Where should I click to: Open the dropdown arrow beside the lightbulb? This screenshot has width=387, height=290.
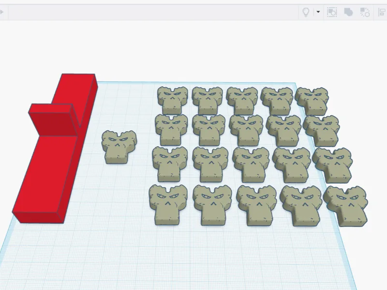[318, 12]
